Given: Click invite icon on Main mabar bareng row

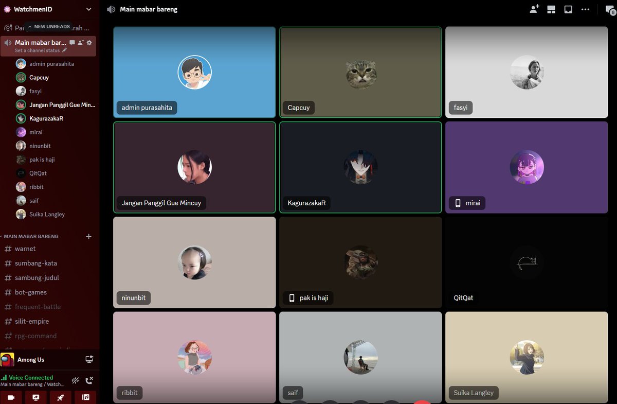Looking at the screenshot, I should [81, 43].
